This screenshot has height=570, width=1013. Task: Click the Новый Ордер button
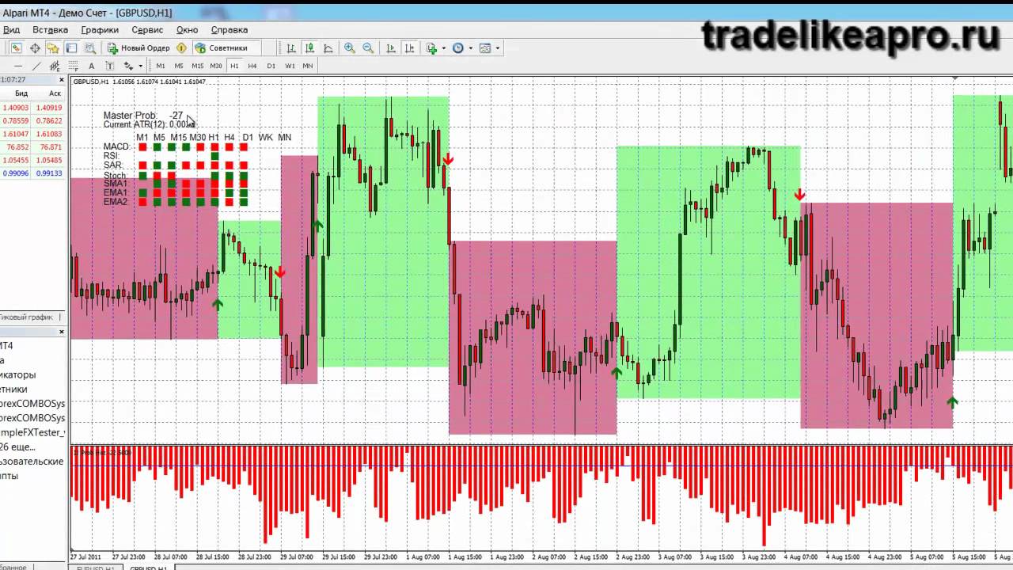pyautogui.click(x=139, y=48)
